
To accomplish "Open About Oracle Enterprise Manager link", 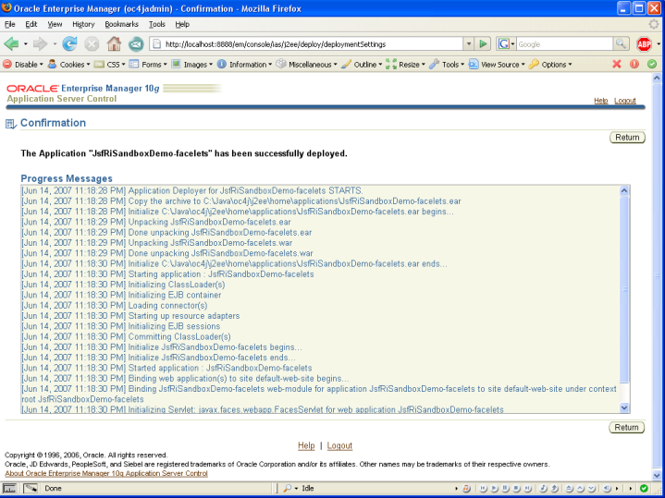I will click(x=106, y=473).
